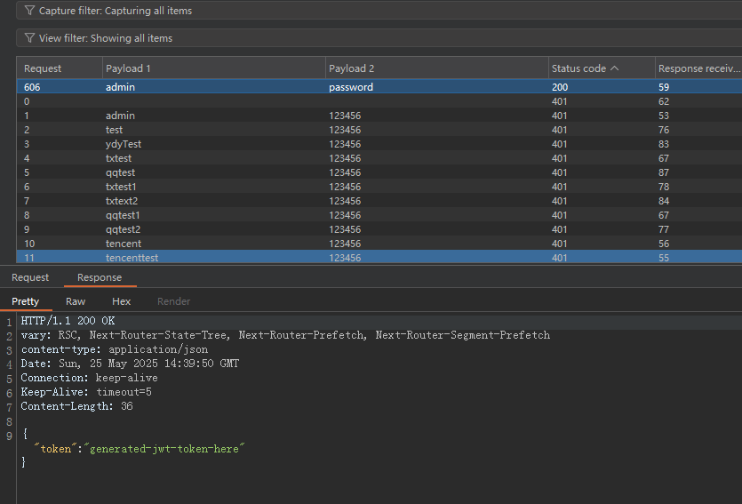Switch to Raw response view
Screen dimensions: 742x504
(x=76, y=301)
